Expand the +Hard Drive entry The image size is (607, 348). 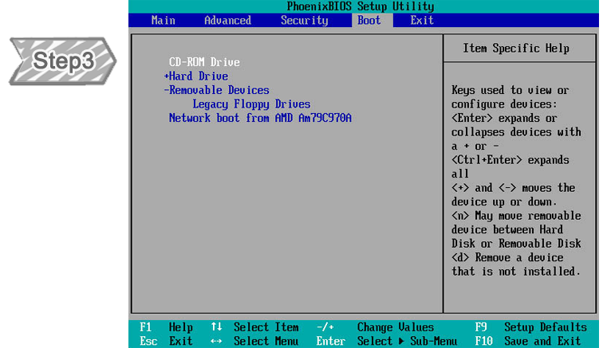(196, 76)
